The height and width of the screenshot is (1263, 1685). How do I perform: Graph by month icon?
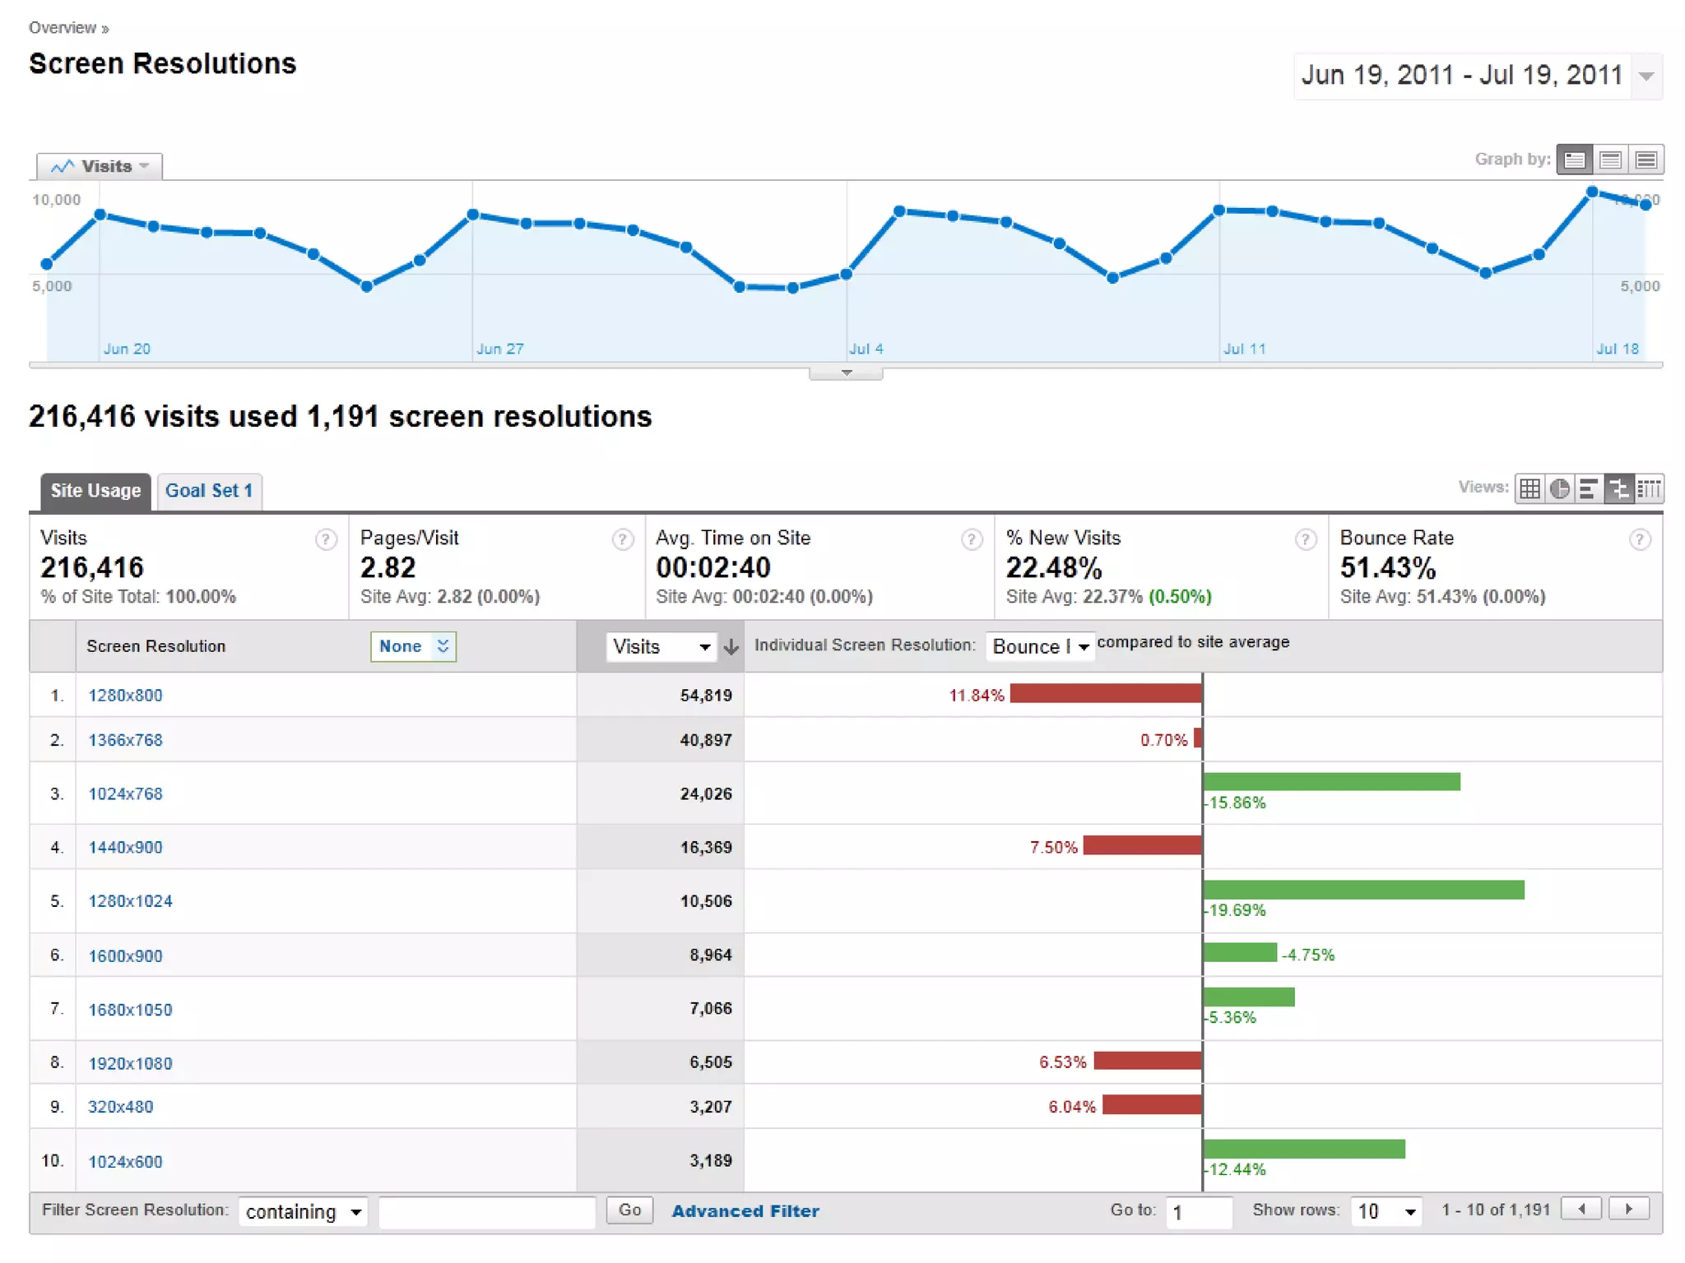coord(1646,160)
